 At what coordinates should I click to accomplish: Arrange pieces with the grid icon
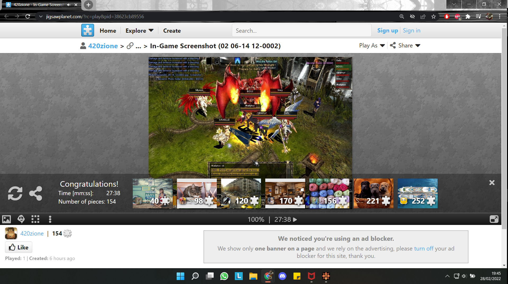[x=35, y=219]
